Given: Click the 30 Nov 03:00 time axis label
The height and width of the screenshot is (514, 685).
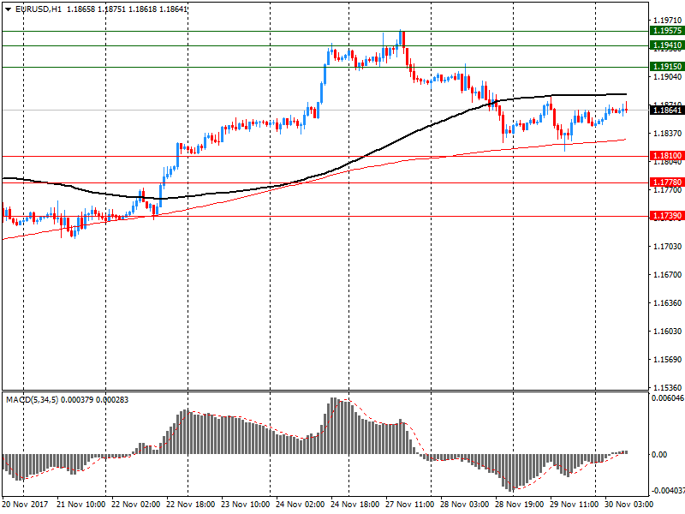Looking at the screenshot, I should 632,505.
